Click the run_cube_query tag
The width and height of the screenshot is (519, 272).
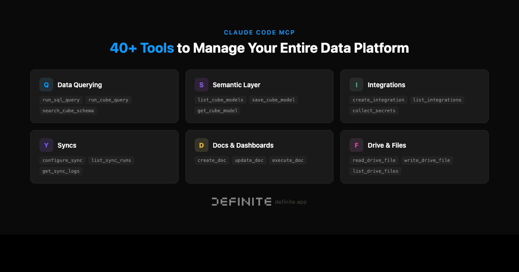[x=108, y=100]
